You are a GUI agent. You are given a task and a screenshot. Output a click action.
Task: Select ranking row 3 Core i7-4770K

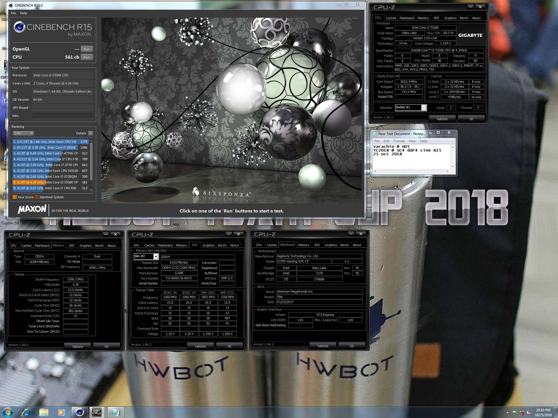51,153
